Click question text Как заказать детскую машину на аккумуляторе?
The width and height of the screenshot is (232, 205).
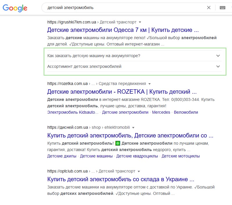click(x=94, y=56)
